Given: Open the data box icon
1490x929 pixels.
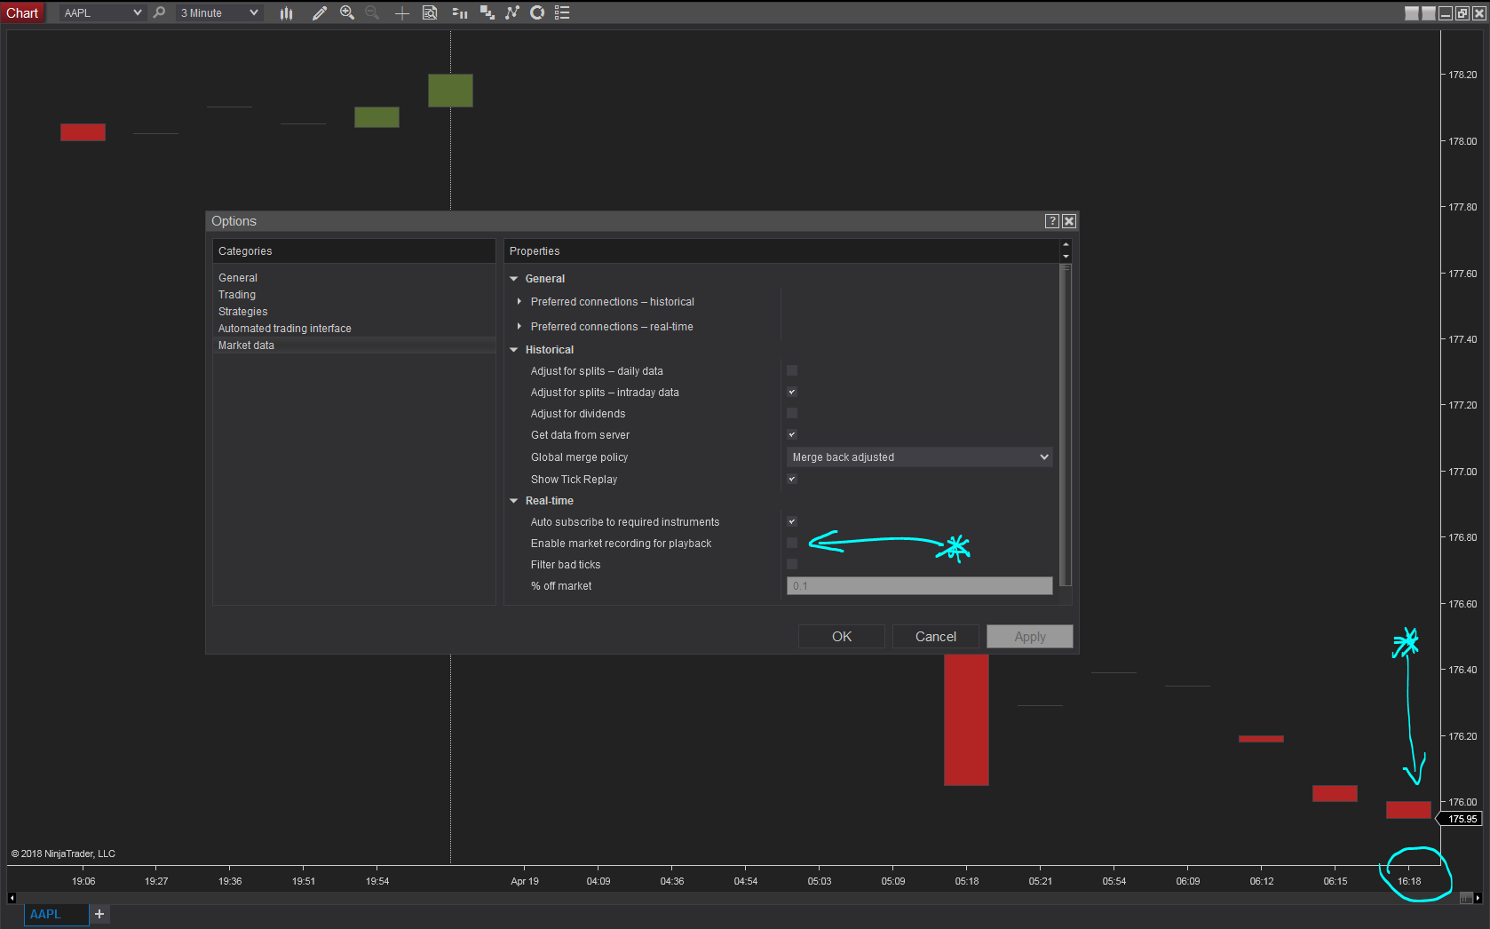Looking at the screenshot, I should click(430, 12).
